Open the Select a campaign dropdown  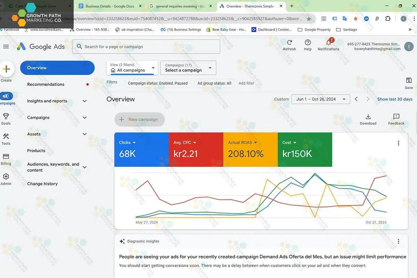188,68
